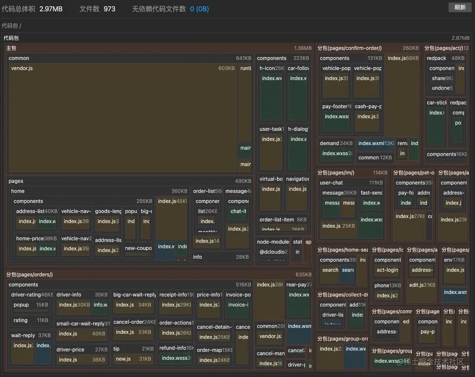Open the 分包(pages/im/) 114KB header
Screen dimensions: 475x377
click(x=352, y=173)
